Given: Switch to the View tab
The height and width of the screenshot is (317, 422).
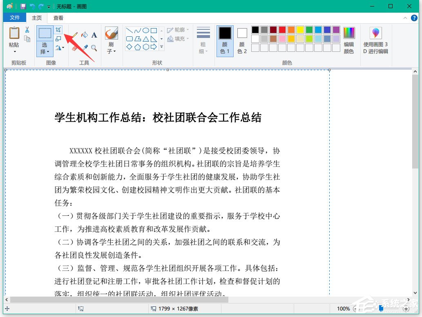Looking at the screenshot, I should (x=58, y=18).
